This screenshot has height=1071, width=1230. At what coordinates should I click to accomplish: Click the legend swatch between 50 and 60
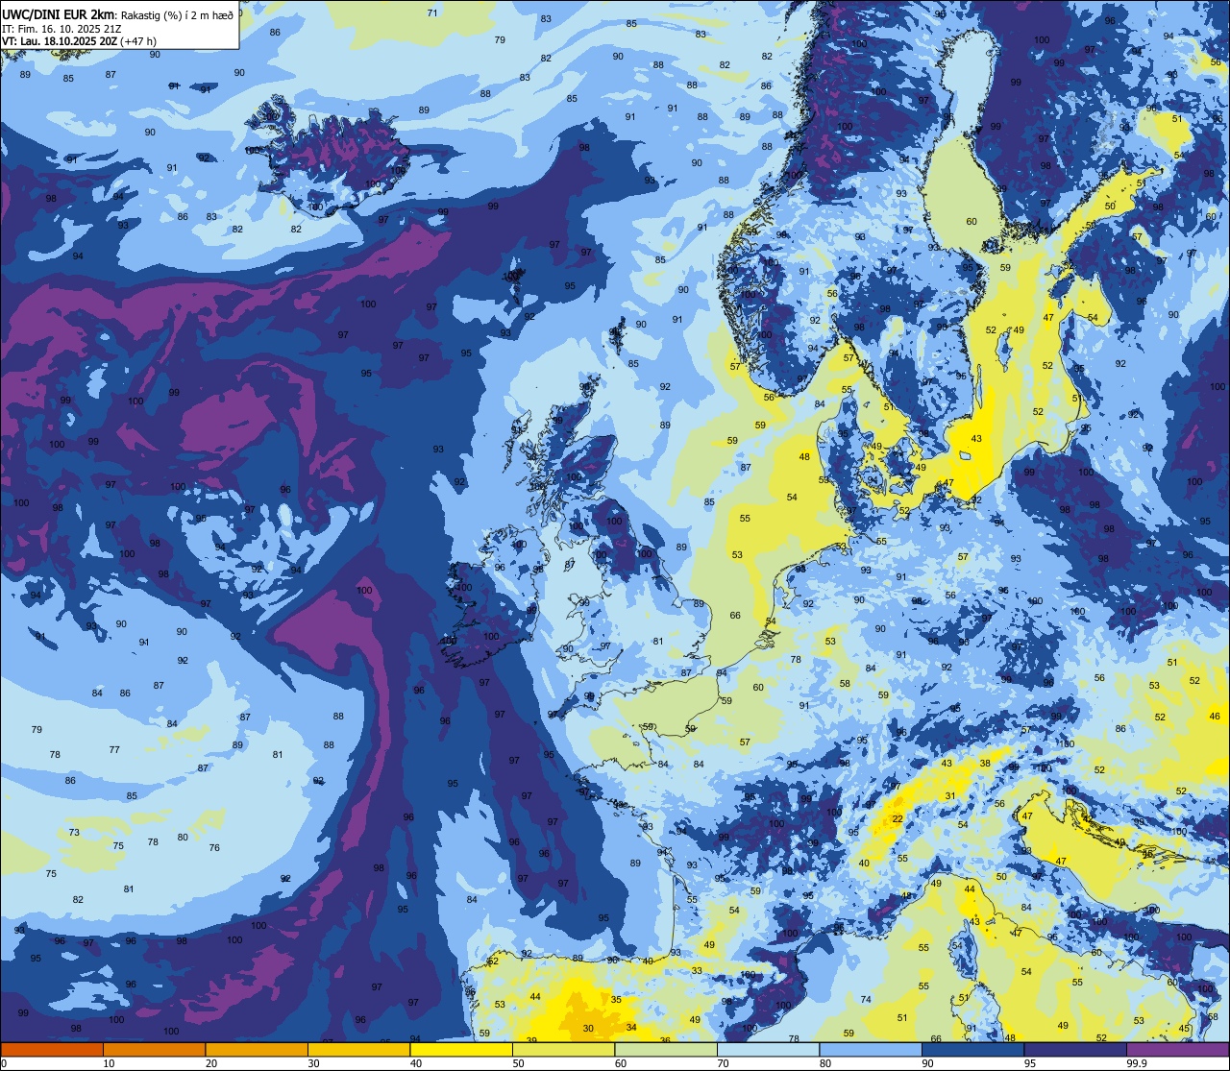563,1049
